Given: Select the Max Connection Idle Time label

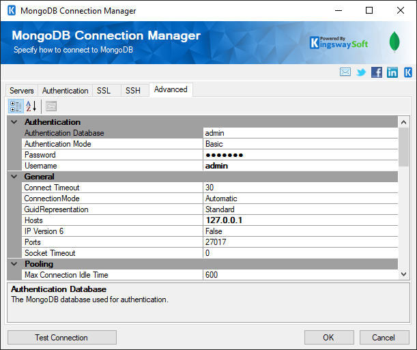Looking at the screenshot, I should [112, 274].
